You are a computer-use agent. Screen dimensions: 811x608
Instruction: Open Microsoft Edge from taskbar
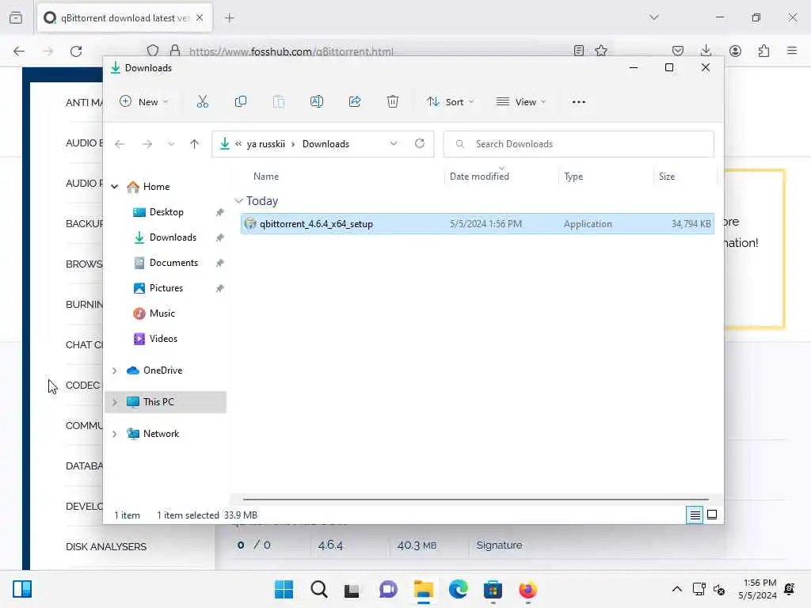[x=459, y=589]
